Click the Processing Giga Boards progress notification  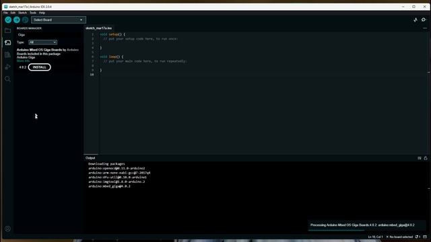(368, 225)
